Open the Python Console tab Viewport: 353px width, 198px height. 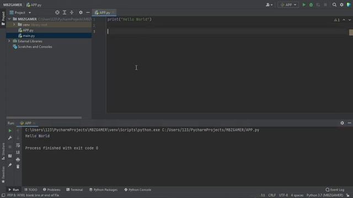point(137,190)
